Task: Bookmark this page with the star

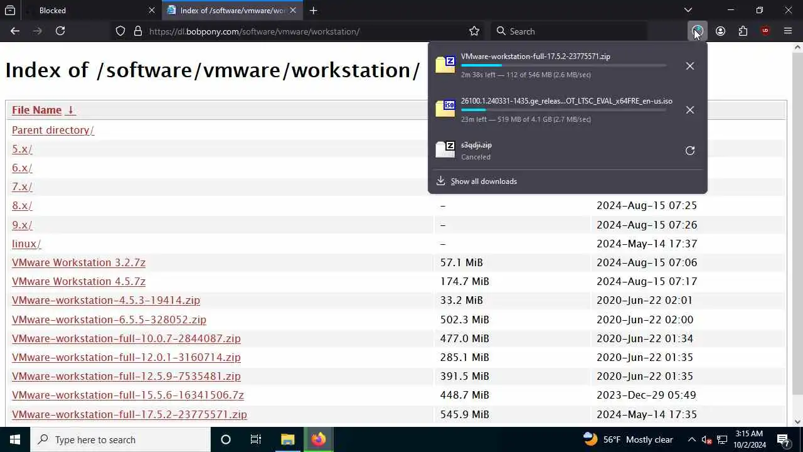Action: click(474, 31)
